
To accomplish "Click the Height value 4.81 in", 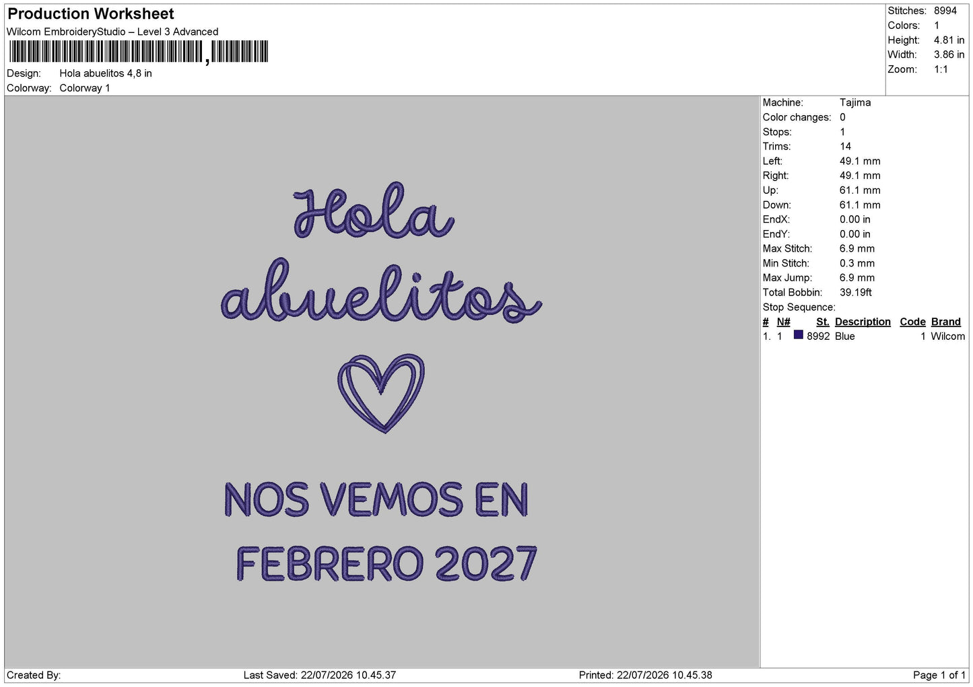I will tap(949, 40).
